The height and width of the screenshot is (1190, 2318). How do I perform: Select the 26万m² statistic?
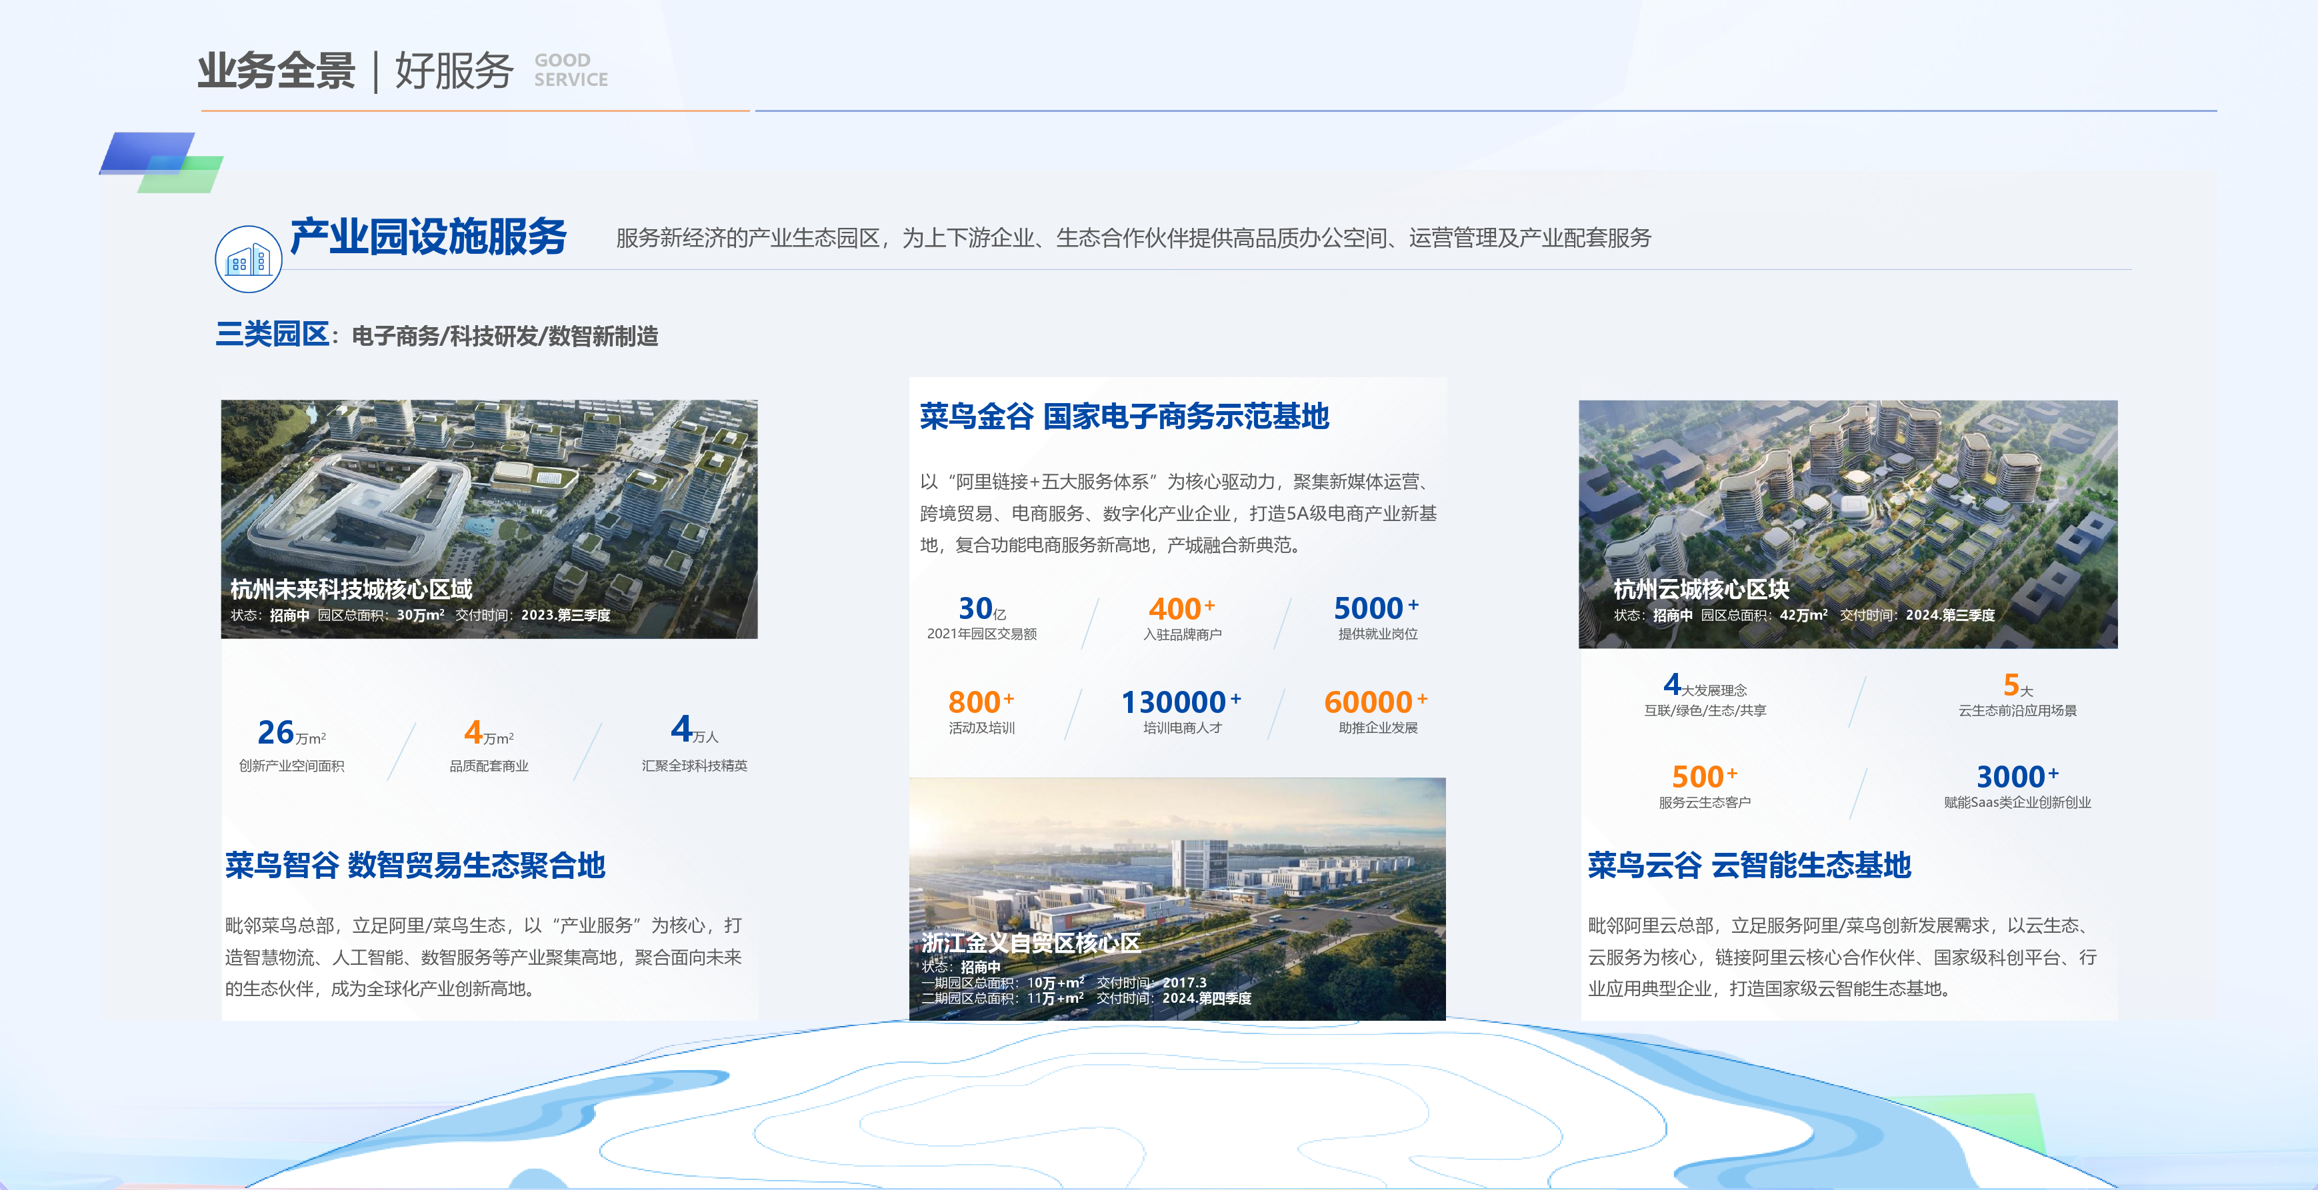[291, 732]
